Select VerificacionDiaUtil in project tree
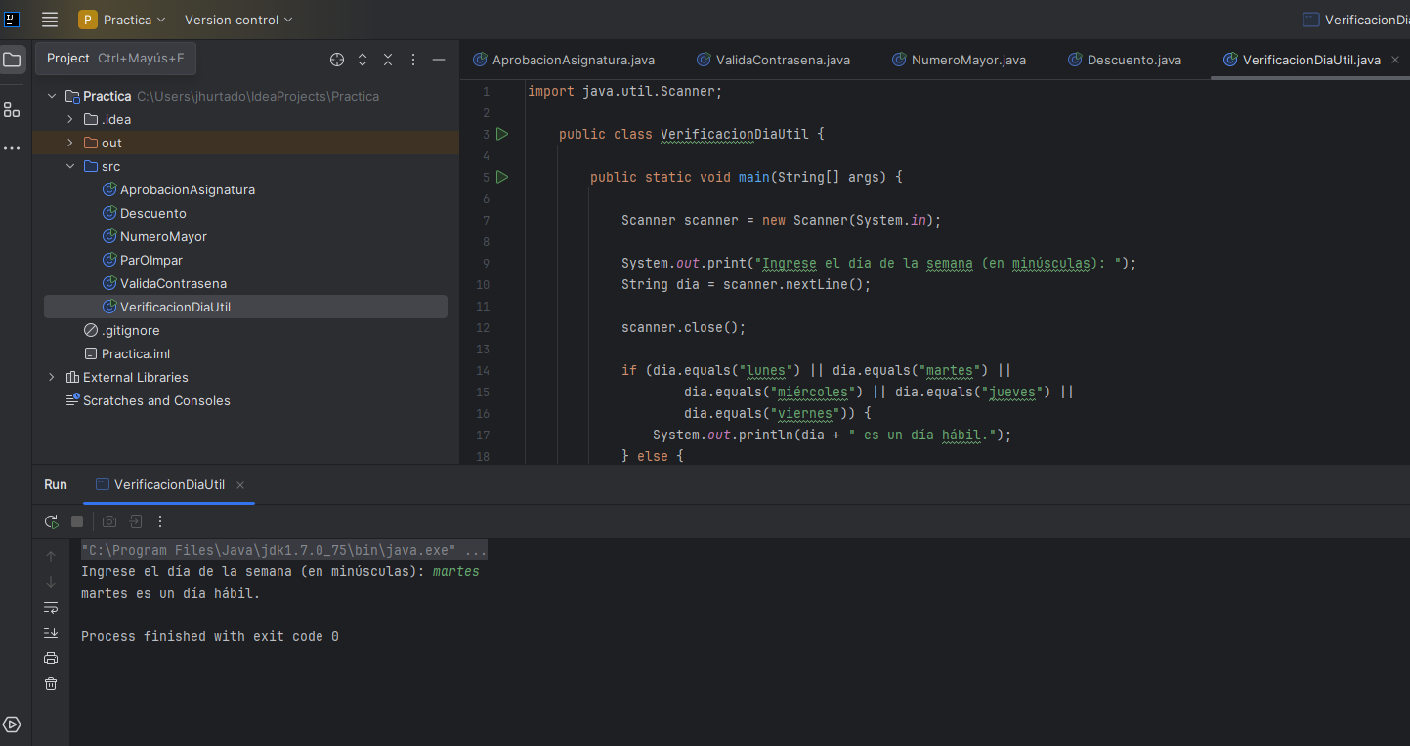Viewport: 1410px width, 746px height. pos(245,307)
